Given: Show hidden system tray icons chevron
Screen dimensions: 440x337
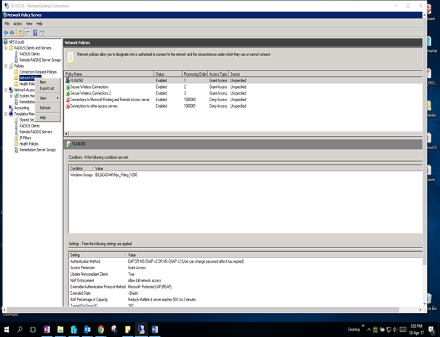Looking at the screenshot, I should pyautogui.click(x=369, y=330).
